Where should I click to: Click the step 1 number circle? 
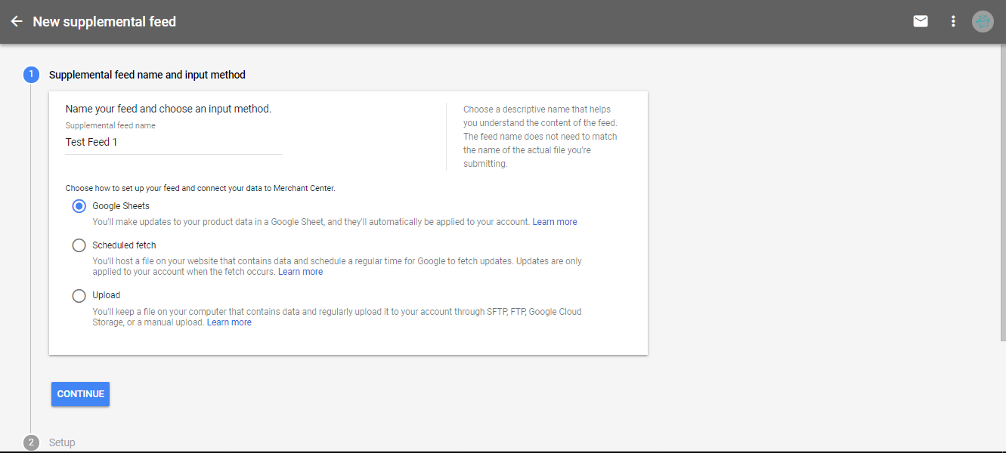(x=31, y=75)
